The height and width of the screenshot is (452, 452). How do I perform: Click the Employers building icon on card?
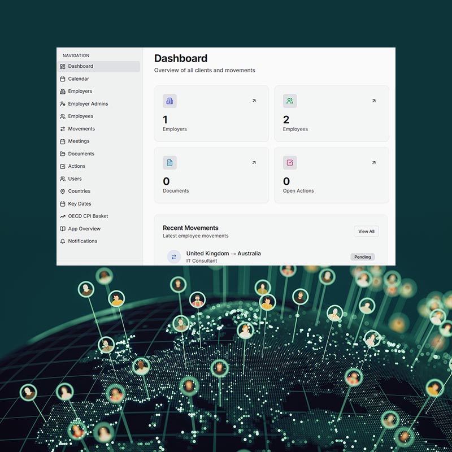click(x=169, y=101)
